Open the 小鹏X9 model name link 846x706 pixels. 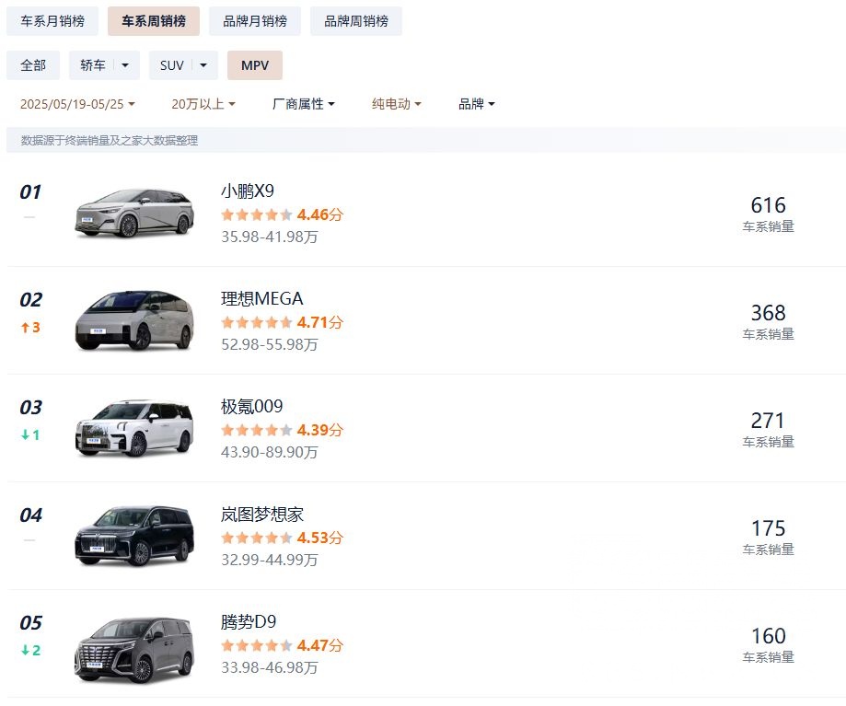248,191
